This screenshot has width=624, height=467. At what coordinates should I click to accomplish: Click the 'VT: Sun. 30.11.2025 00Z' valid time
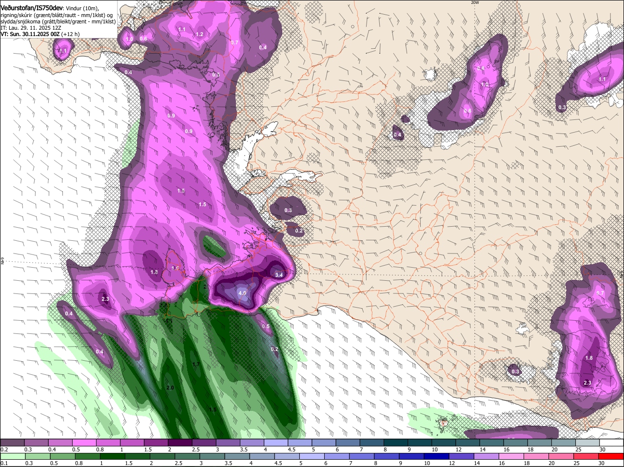click(x=30, y=34)
